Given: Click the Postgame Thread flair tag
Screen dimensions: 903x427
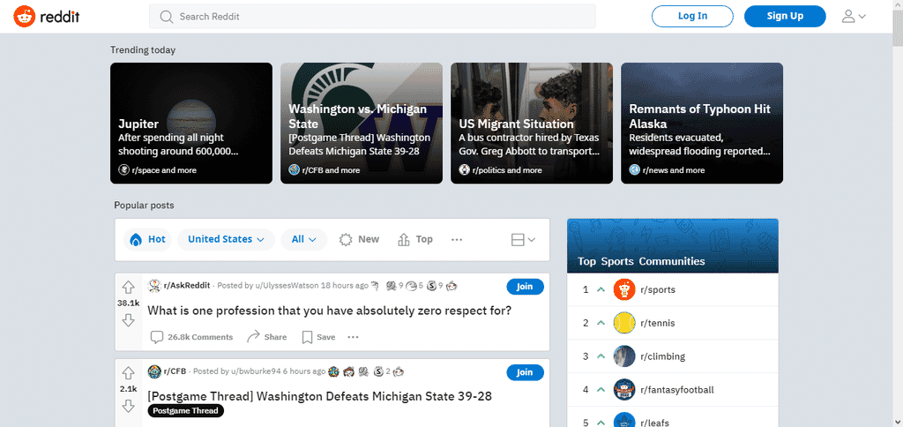Looking at the screenshot, I should point(185,411).
